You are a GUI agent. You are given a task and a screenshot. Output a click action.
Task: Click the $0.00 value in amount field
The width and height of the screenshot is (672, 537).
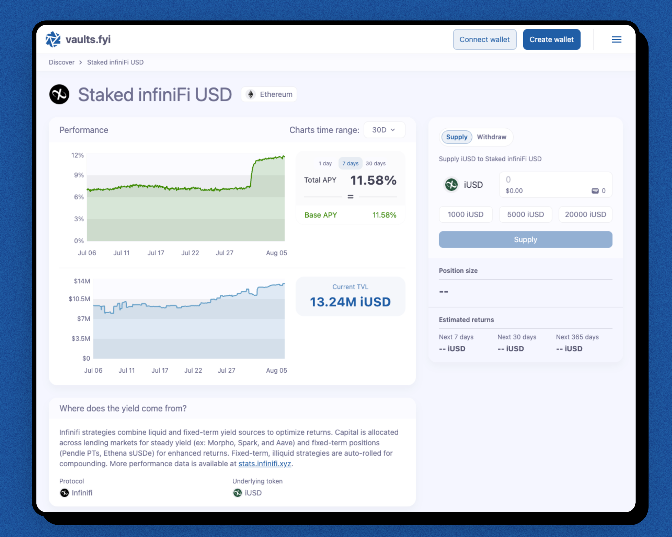[514, 191]
